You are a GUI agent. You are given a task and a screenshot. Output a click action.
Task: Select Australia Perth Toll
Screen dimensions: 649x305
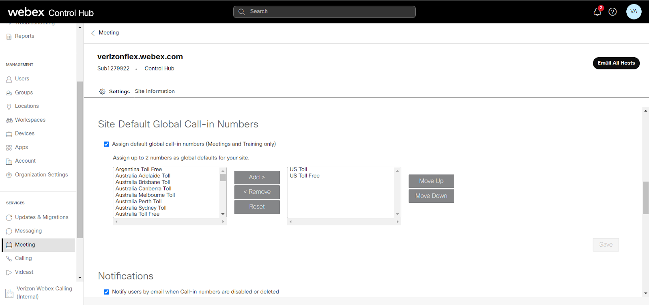[138, 202]
